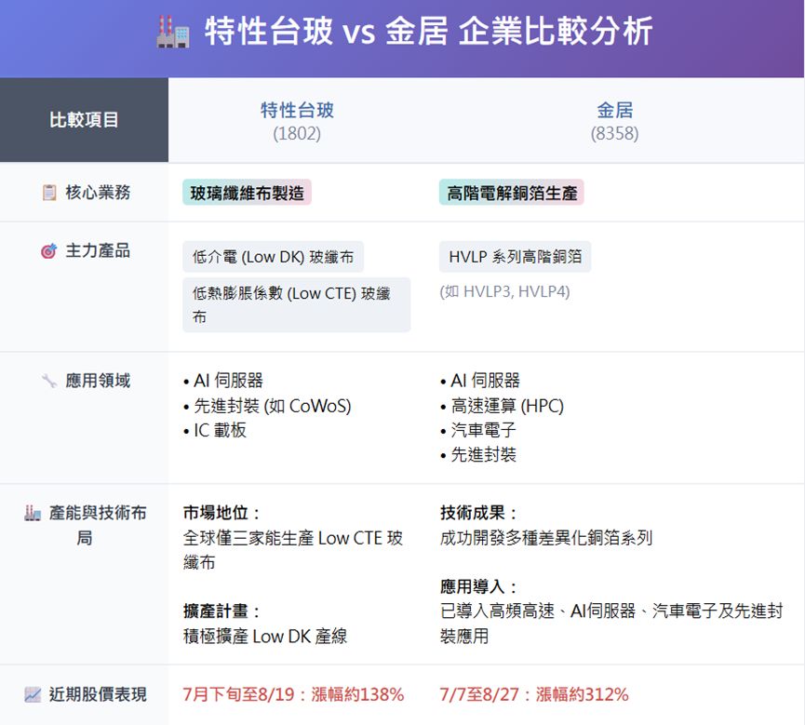Click the 市場地位： heading
805x725 pixels.
click(x=223, y=513)
